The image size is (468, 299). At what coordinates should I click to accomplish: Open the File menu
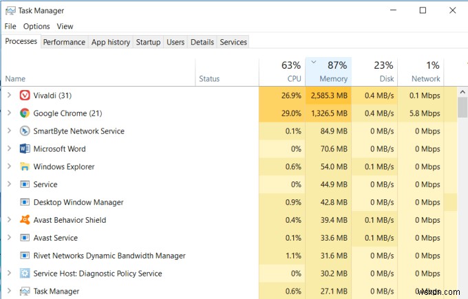click(10, 26)
